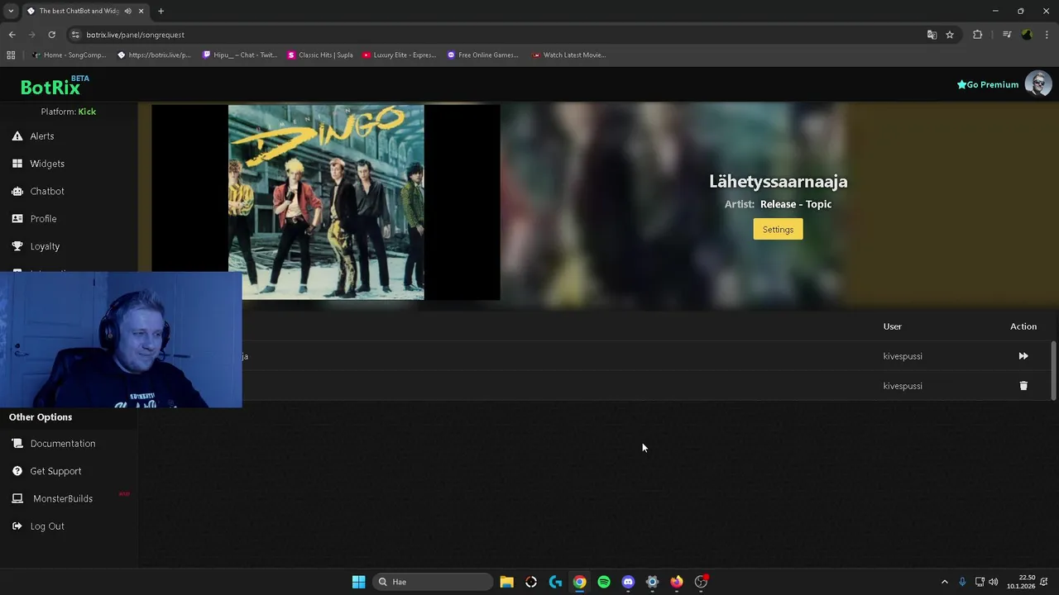The height and width of the screenshot is (595, 1059).
Task: Open Spotify from the taskbar
Action: (x=604, y=582)
